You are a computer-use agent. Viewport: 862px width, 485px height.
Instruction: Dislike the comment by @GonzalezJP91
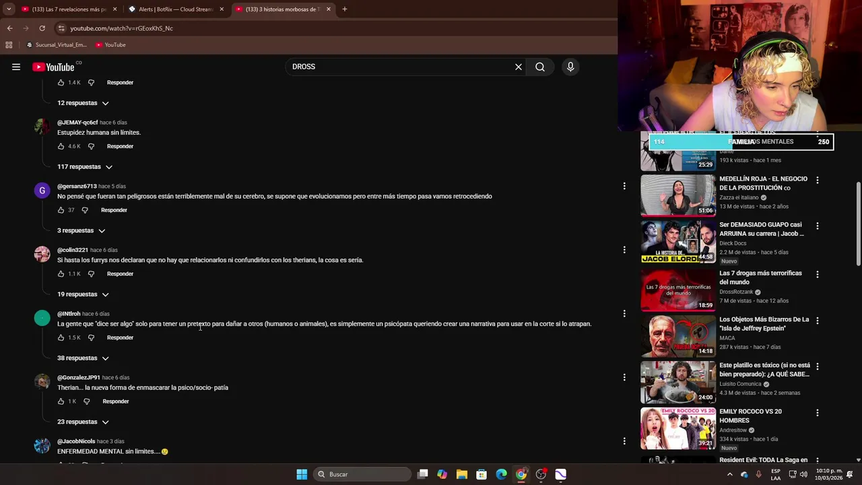tap(86, 401)
